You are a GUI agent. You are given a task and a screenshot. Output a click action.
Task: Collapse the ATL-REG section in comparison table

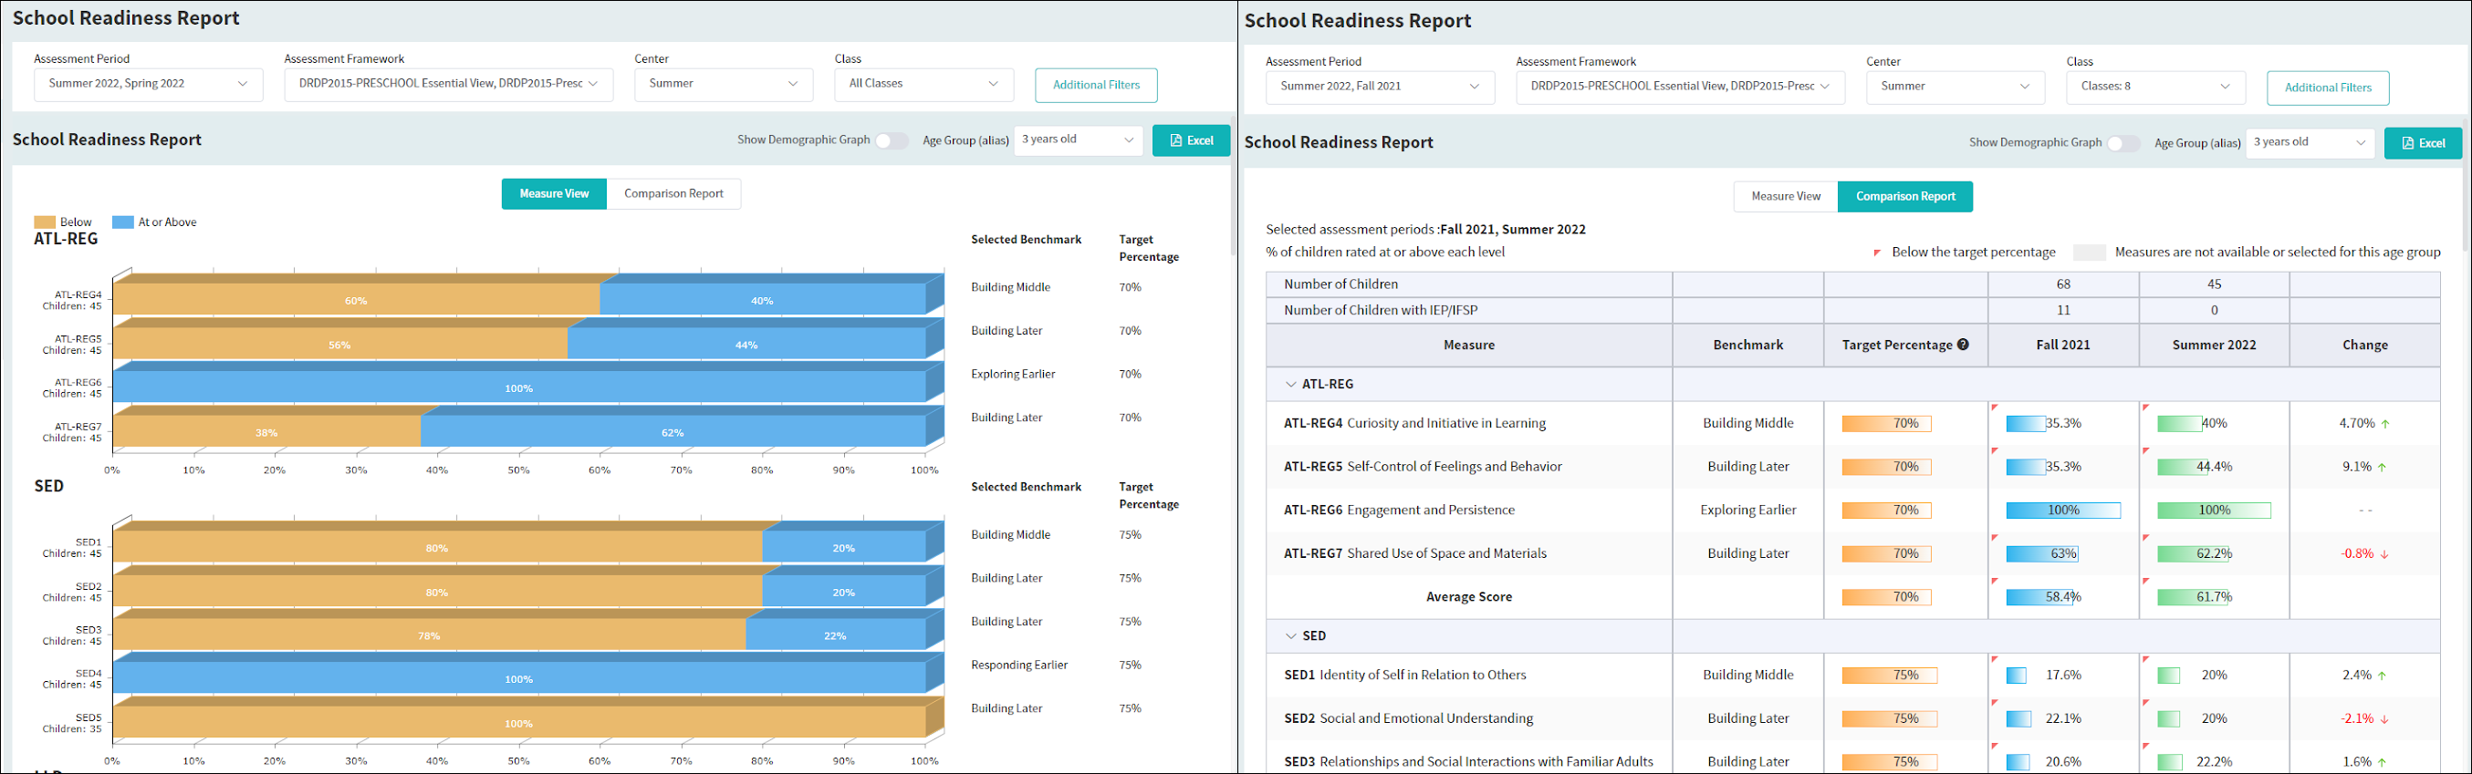[1290, 385]
